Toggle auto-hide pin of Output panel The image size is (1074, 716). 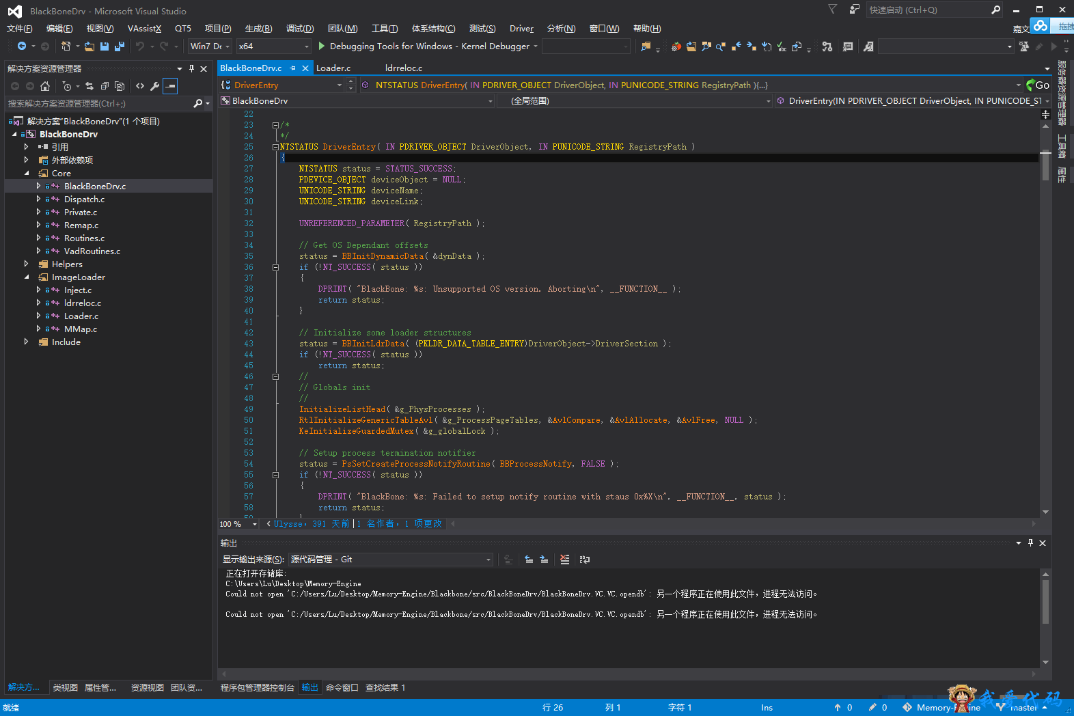click(x=1030, y=542)
